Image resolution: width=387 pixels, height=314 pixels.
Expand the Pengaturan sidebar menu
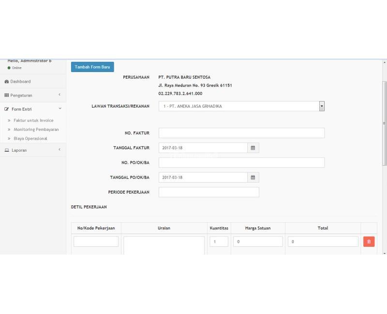click(x=60, y=95)
